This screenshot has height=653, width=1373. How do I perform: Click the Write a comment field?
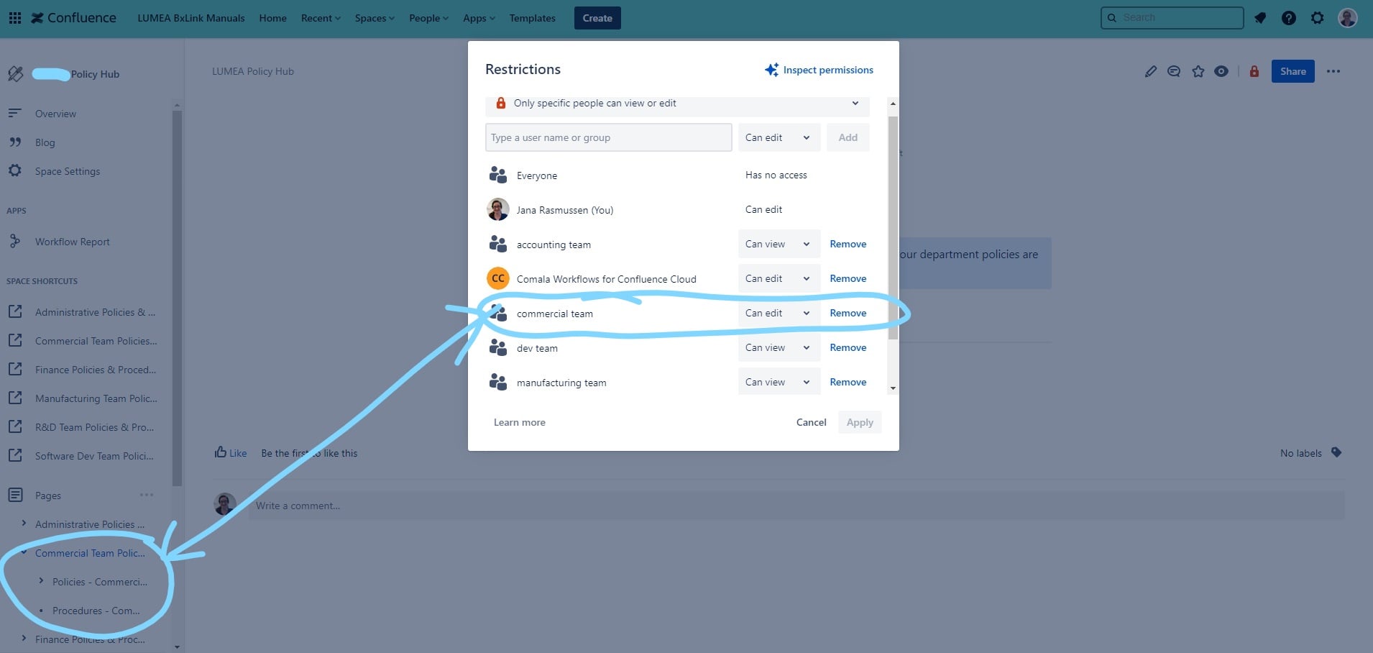click(796, 506)
